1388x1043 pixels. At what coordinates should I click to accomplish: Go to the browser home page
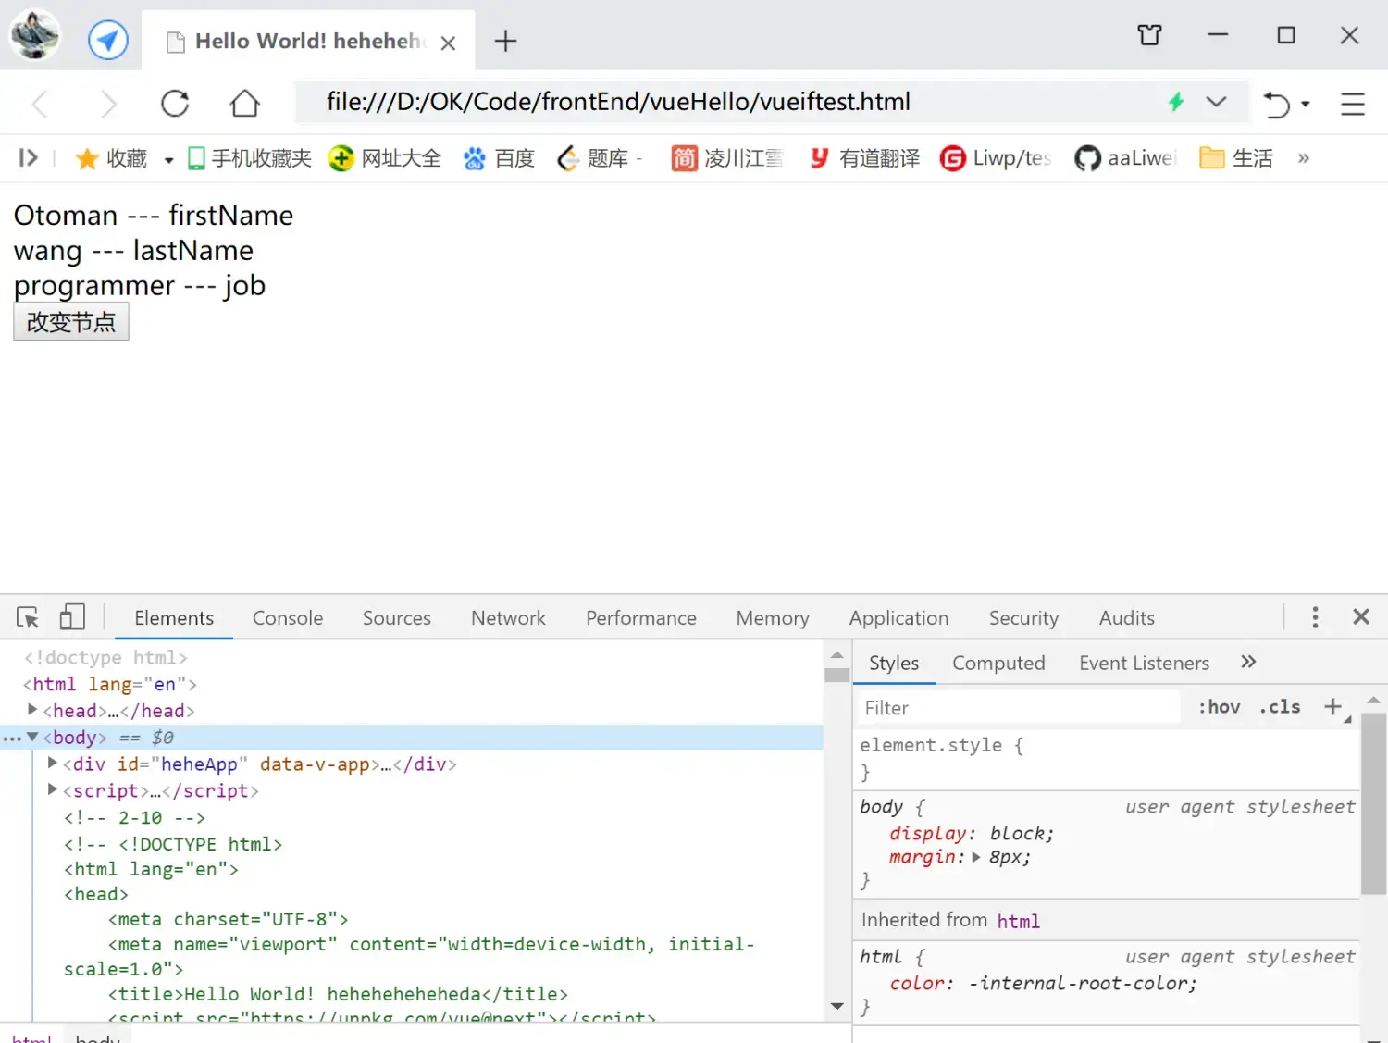click(244, 103)
